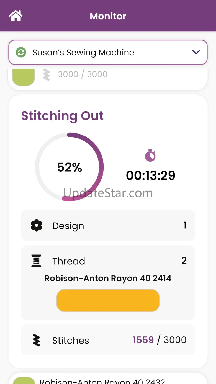Tap the flower Design icon
The height and width of the screenshot is (384, 216).
37,226
